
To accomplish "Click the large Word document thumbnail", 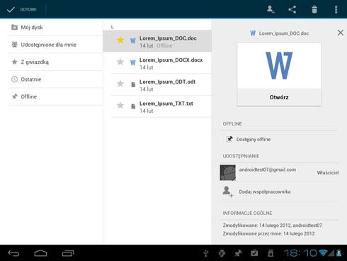I will point(279,66).
